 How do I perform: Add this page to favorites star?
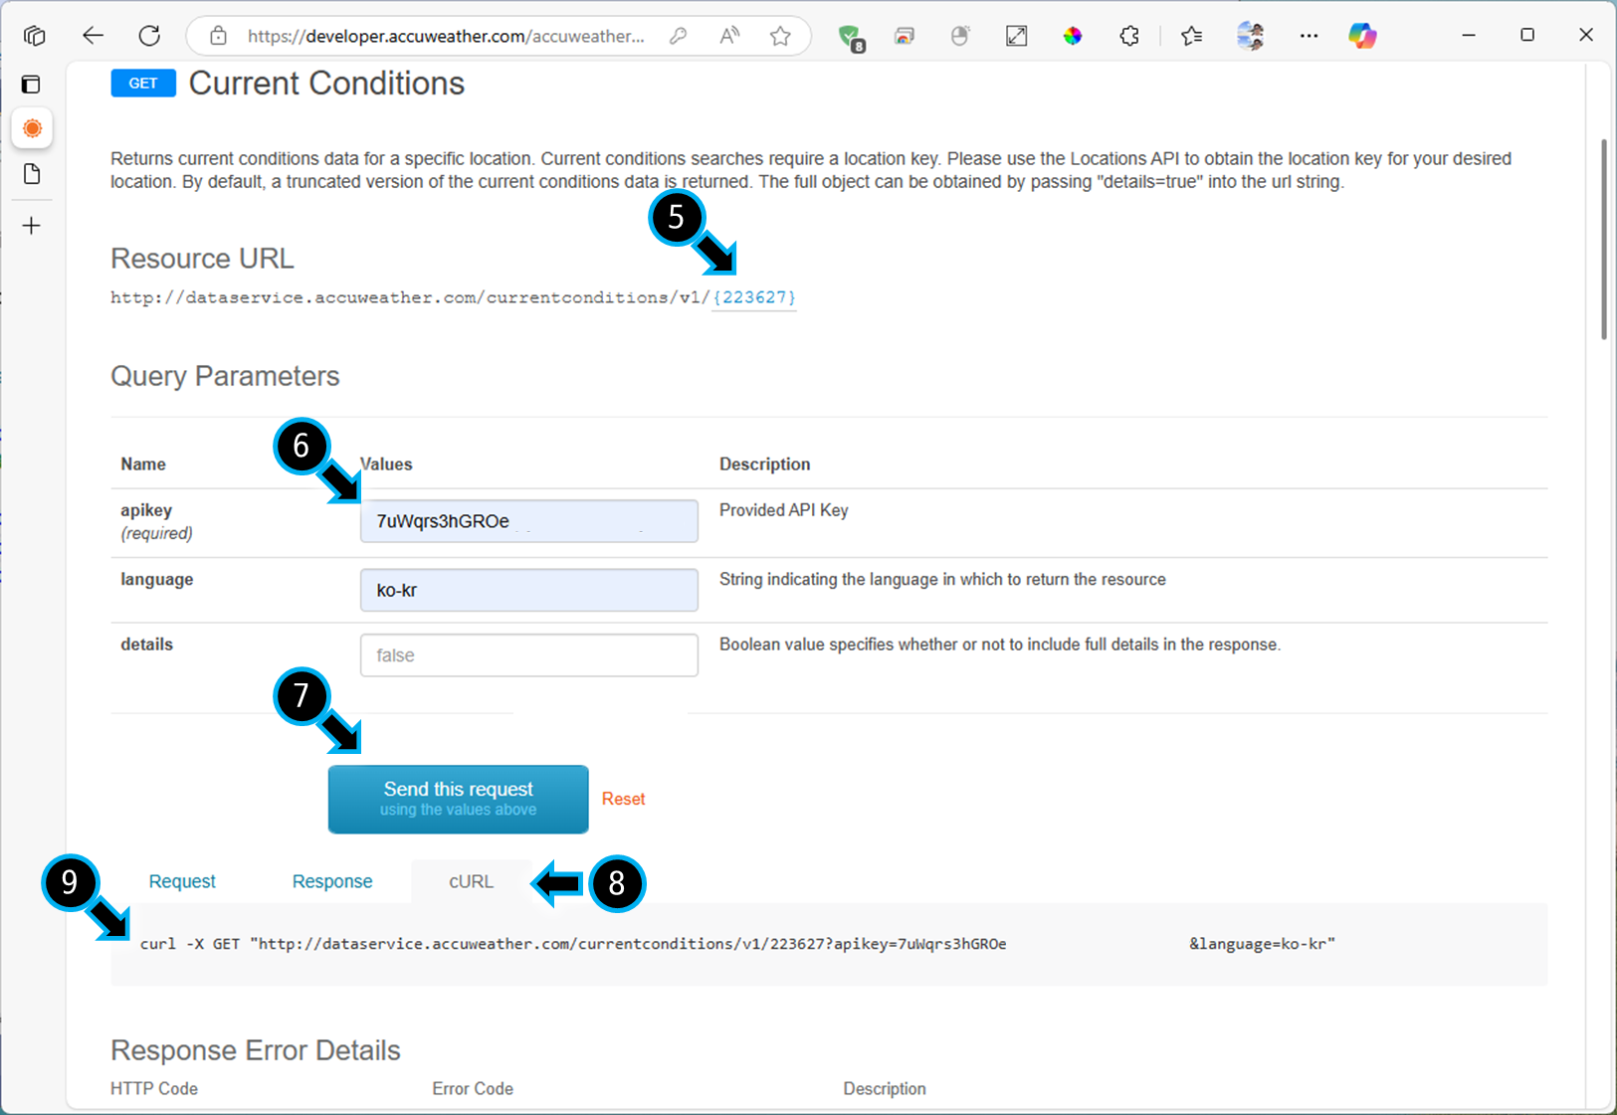click(x=780, y=36)
